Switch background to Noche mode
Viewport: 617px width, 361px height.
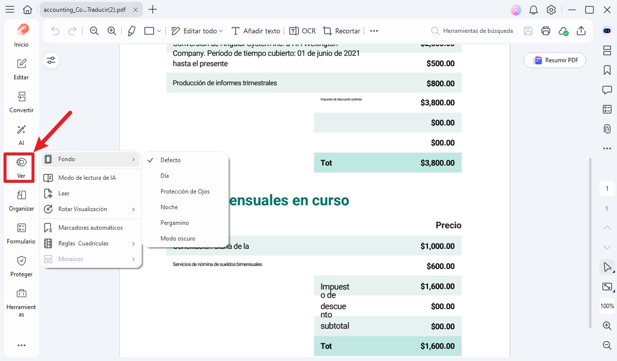(x=169, y=207)
